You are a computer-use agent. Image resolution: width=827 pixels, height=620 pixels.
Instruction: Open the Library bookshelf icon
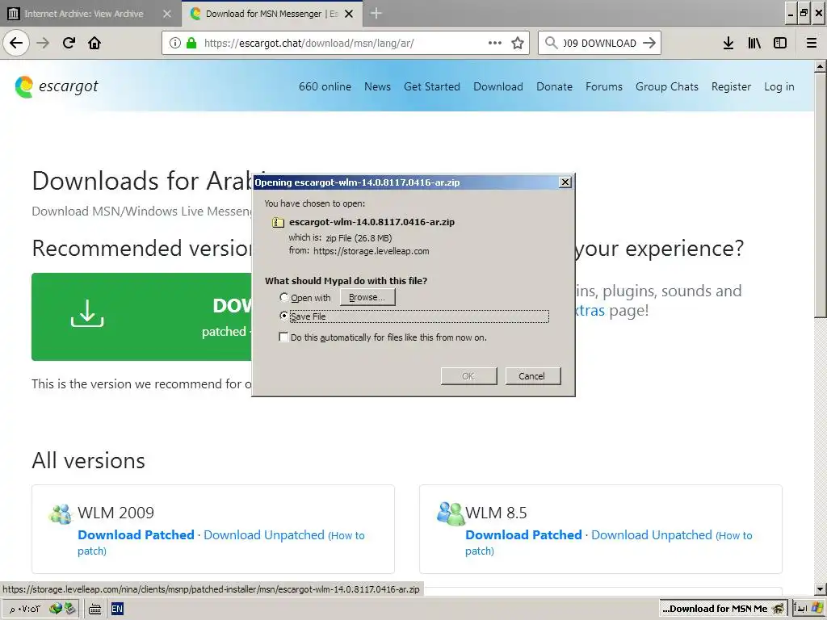754,43
